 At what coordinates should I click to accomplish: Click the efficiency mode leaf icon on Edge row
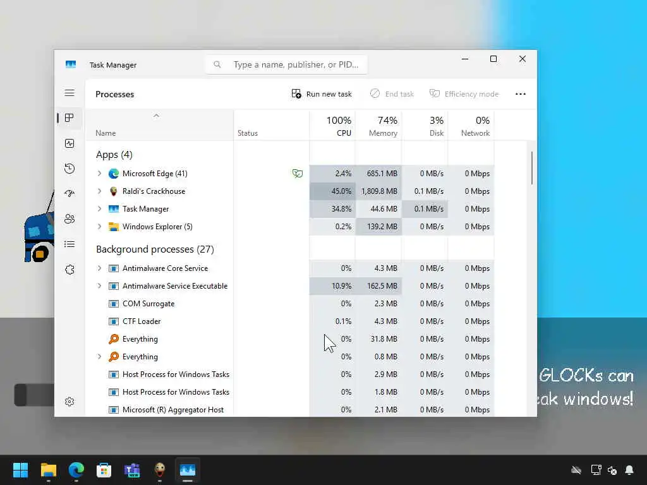[x=298, y=174]
